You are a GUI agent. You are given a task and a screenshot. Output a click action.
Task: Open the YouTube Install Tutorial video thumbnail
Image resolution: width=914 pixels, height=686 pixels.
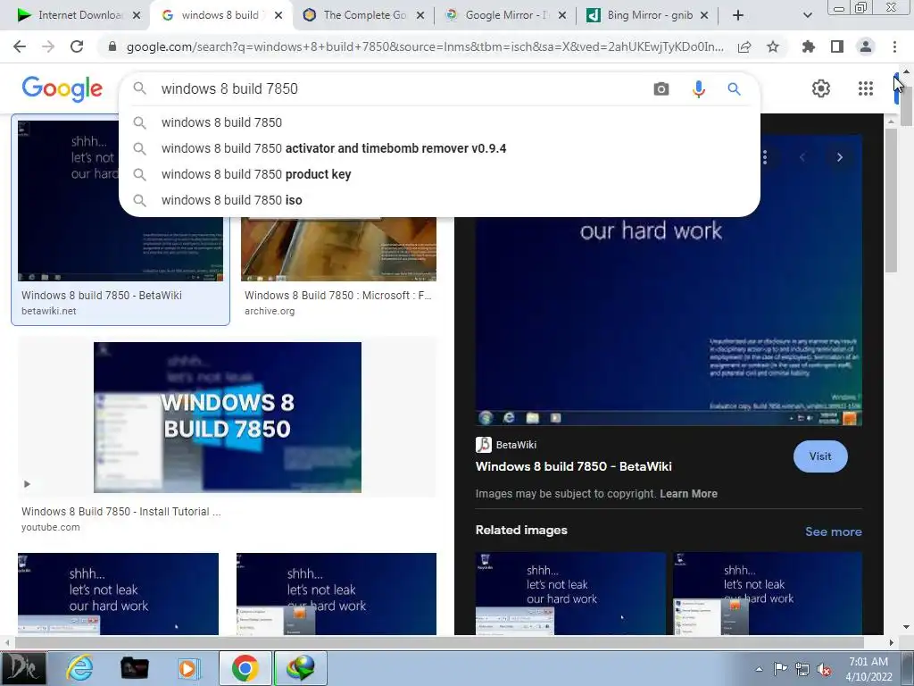228,417
